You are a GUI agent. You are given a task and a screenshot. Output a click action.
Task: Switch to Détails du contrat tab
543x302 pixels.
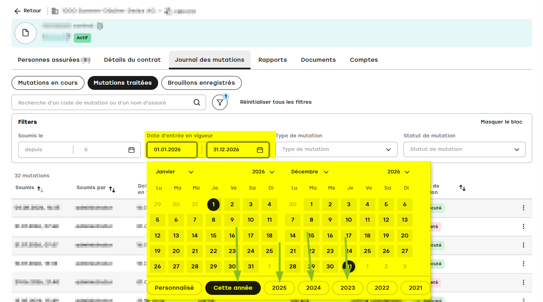point(132,60)
